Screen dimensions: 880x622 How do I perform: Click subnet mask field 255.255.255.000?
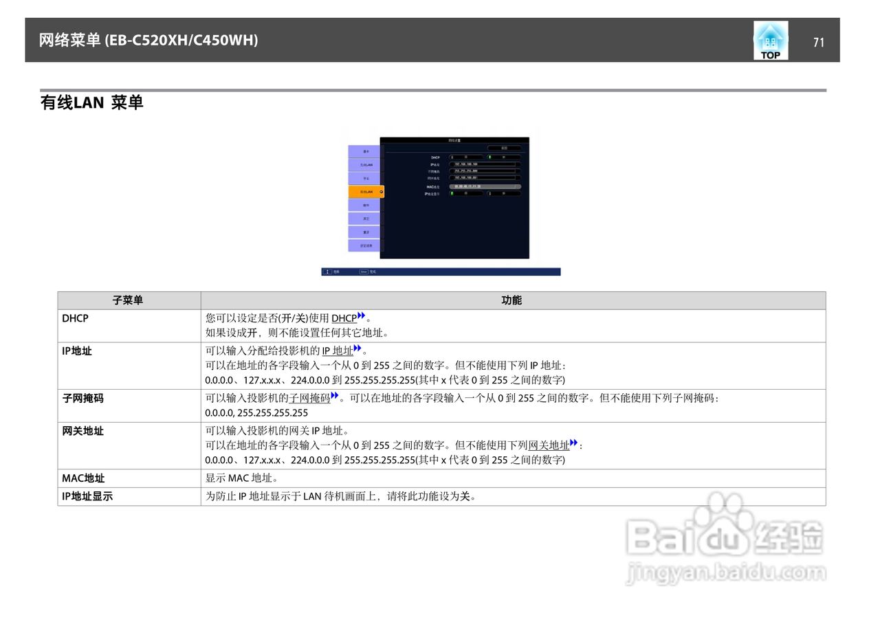pos(485,171)
